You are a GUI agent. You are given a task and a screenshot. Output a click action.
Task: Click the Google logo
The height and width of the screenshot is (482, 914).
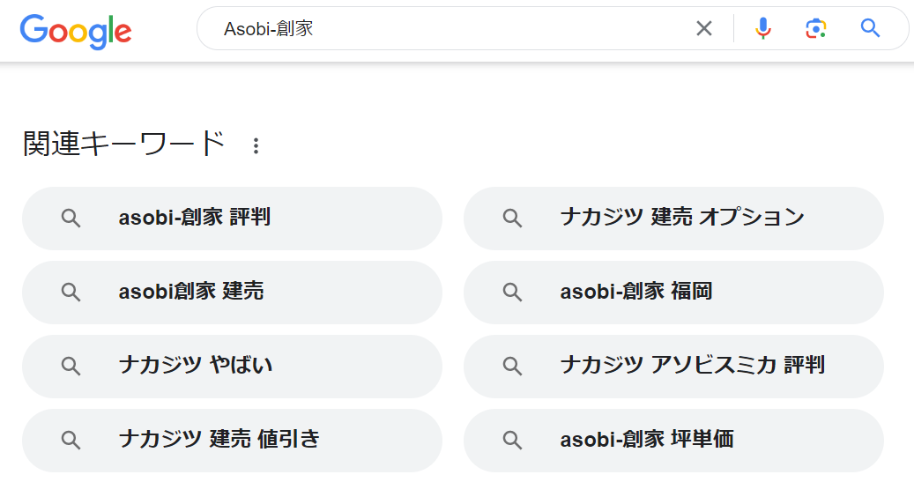[76, 31]
